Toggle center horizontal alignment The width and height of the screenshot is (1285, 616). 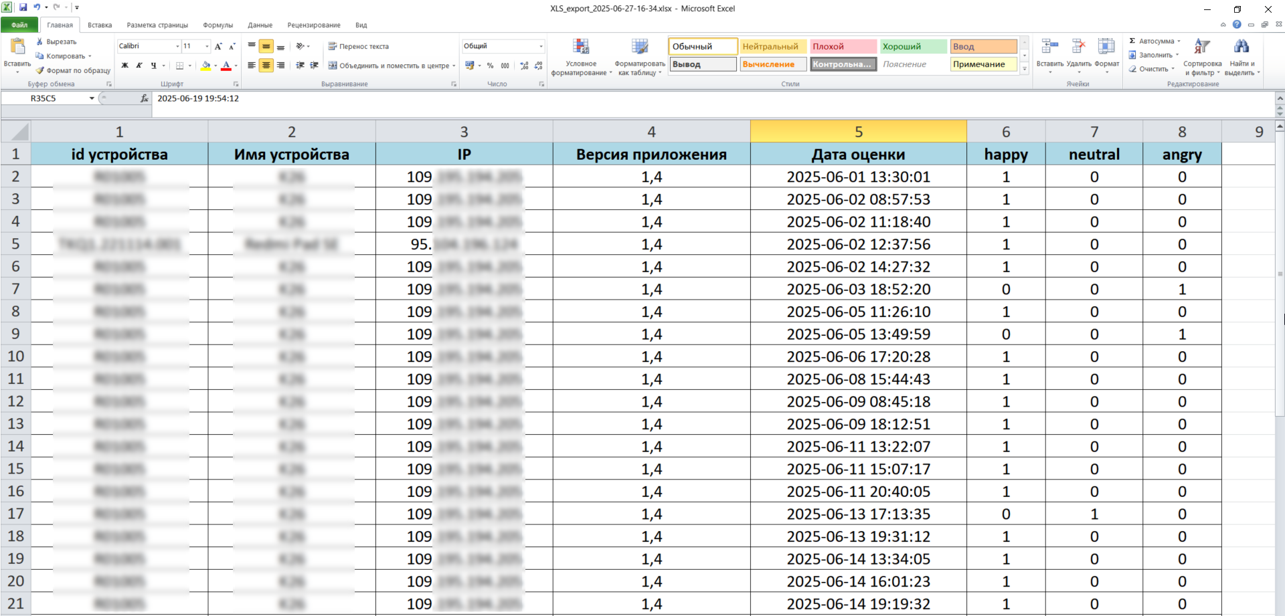(x=266, y=66)
